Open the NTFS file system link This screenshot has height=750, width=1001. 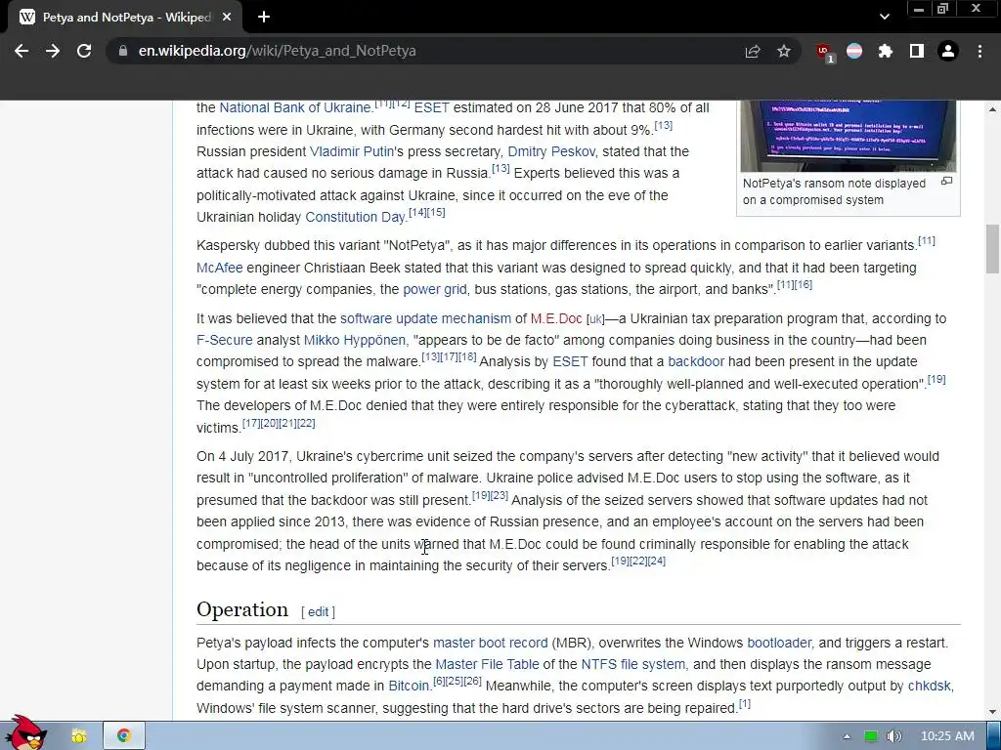click(x=632, y=664)
